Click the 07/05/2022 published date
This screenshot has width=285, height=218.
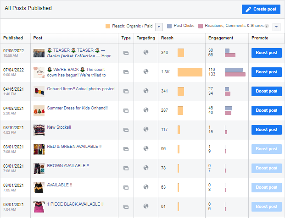pos(13,50)
